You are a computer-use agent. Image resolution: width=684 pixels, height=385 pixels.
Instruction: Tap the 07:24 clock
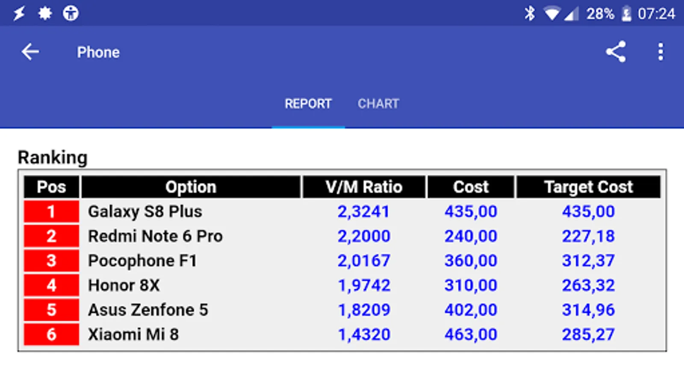pos(656,14)
